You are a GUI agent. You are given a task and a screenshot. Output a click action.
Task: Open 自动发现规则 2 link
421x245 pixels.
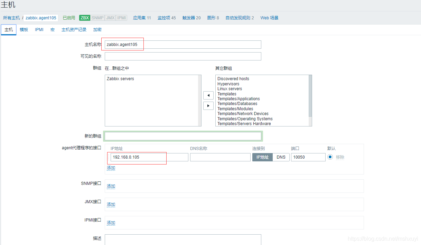pyautogui.click(x=240, y=18)
